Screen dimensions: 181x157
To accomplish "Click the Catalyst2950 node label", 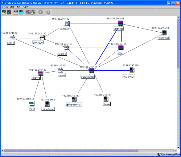I will tap(88, 77).
